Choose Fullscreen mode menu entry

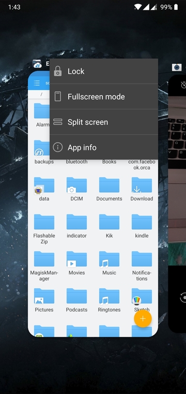(x=104, y=96)
